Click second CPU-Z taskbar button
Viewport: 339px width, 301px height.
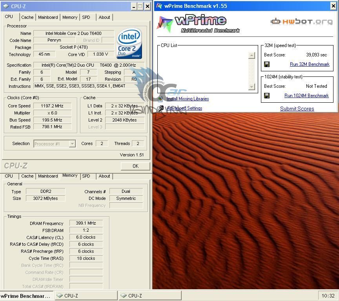point(150,296)
